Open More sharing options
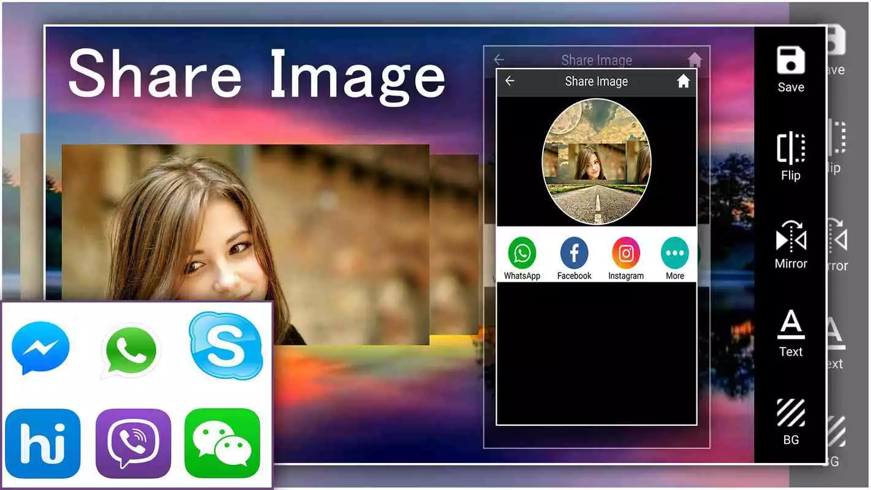Viewport: 871px width, 490px height. click(675, 252)
